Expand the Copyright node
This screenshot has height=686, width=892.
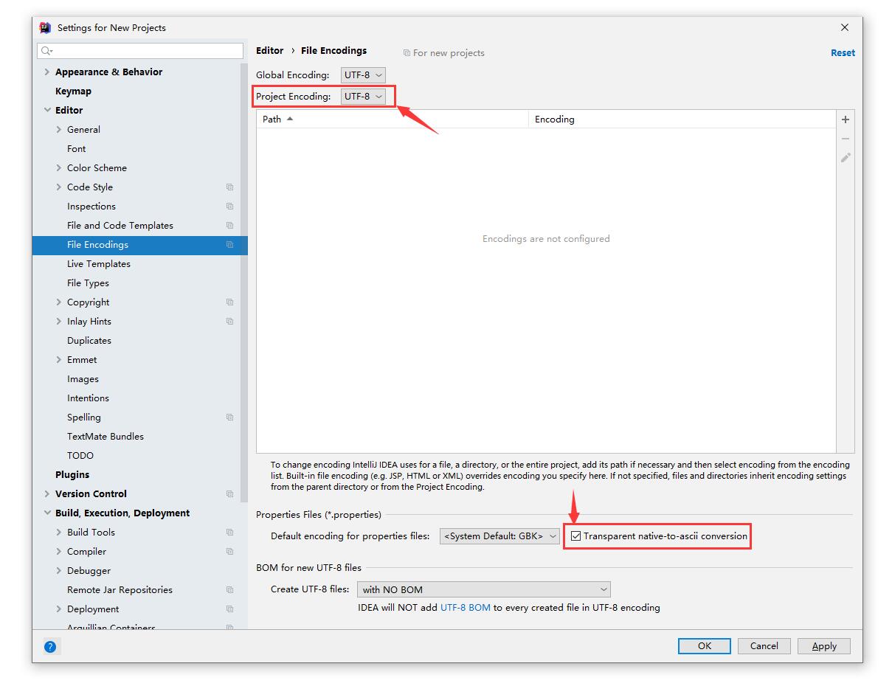coord(59,302)
